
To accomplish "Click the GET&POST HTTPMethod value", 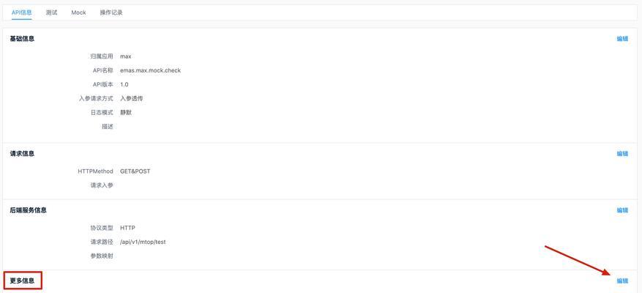I will pyautogui.click(x=135, y=171).
